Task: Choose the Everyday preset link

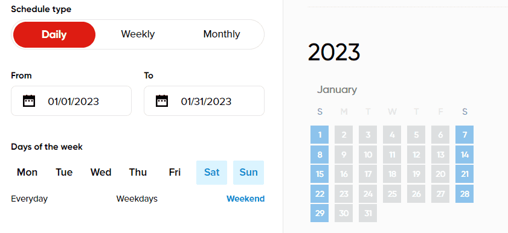Action: (30, 199)
